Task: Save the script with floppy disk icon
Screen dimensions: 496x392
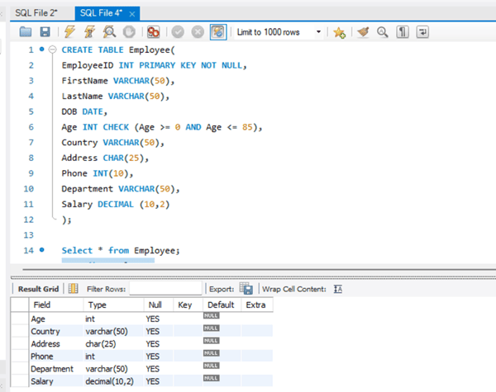Action: tap(45, 32)
